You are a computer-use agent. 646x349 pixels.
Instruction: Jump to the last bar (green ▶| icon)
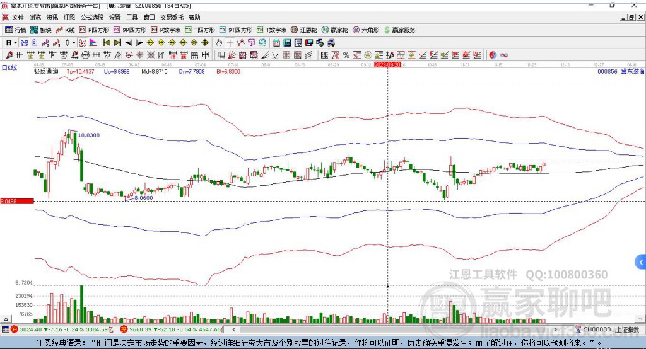pos(117,42)
